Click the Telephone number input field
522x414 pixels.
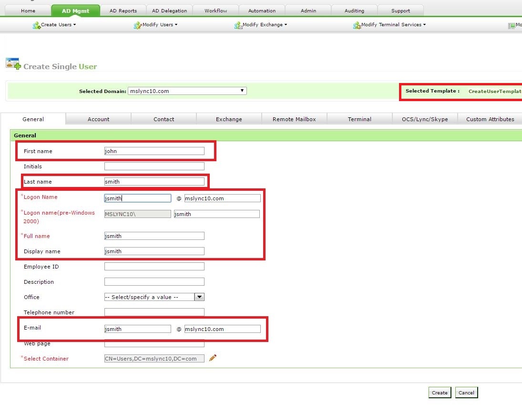[x=154, y=312]
